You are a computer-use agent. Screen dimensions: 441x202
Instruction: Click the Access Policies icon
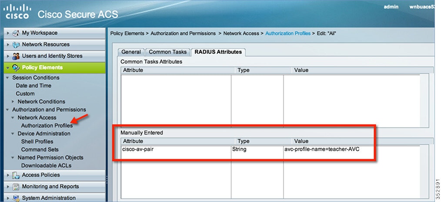tap(16, 175)
